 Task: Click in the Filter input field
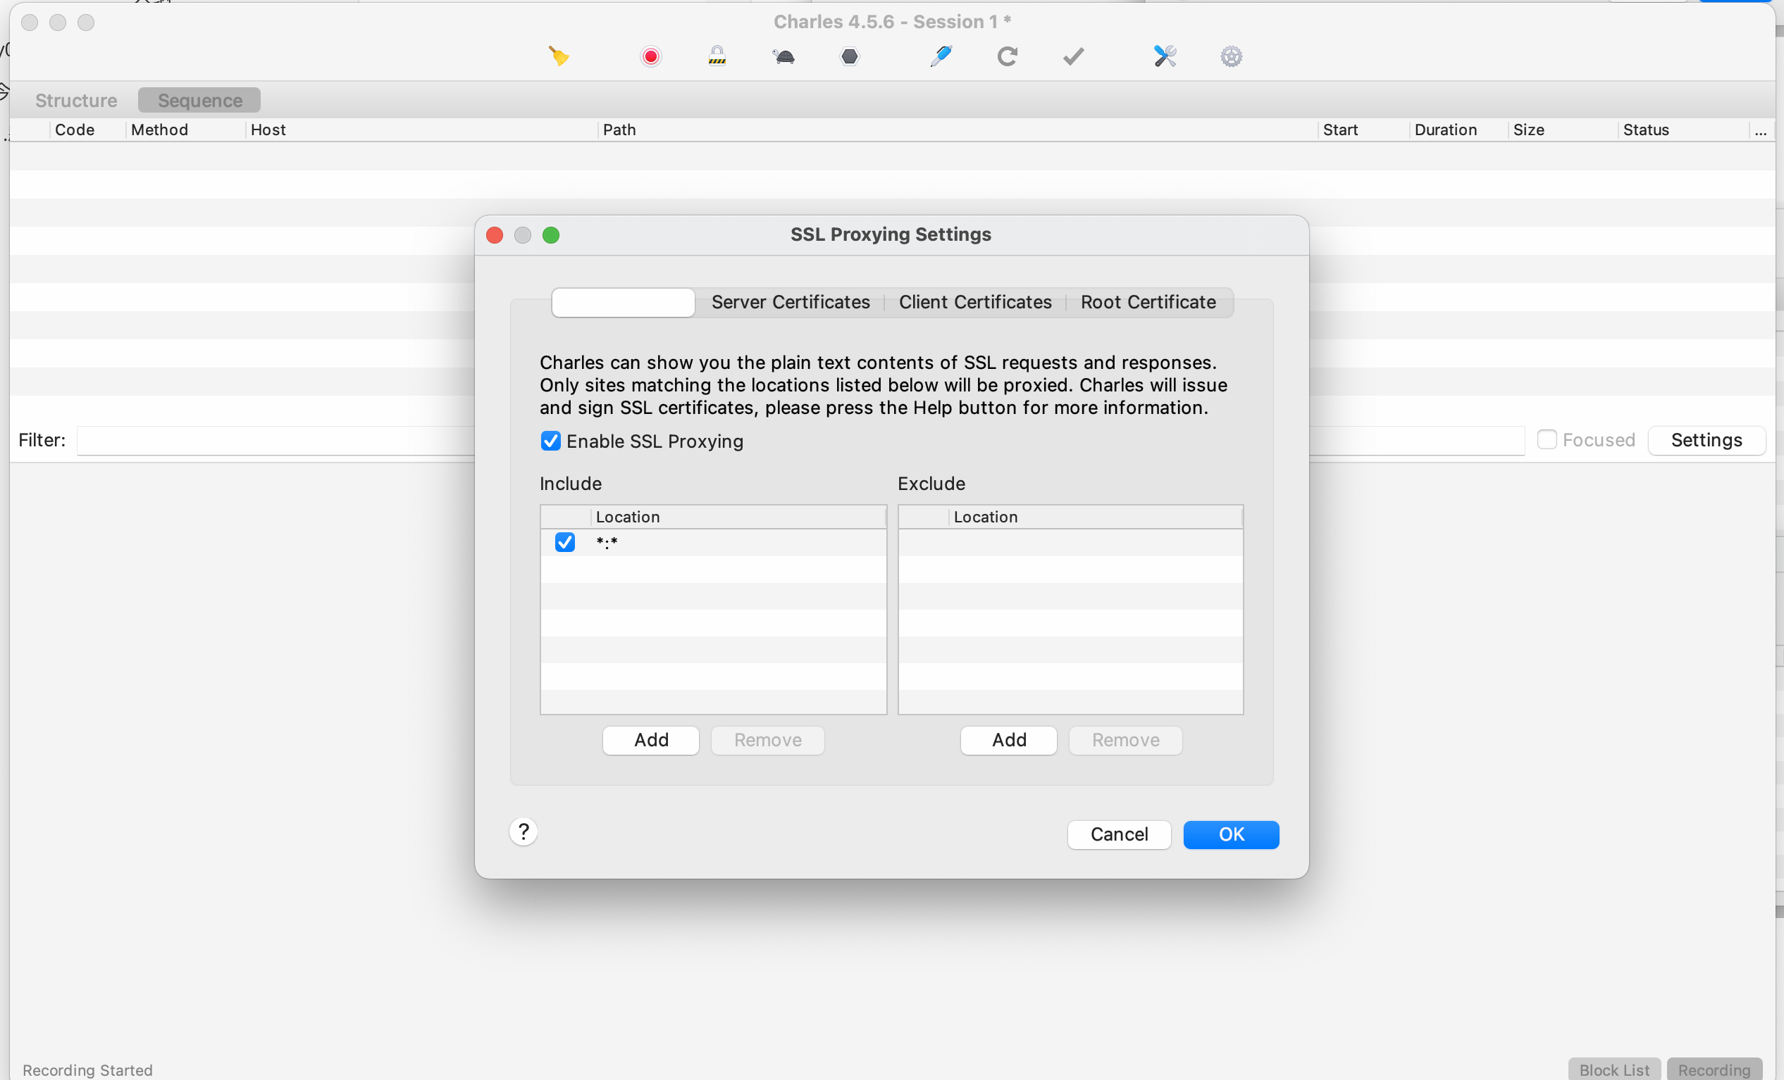click(801, 440)
